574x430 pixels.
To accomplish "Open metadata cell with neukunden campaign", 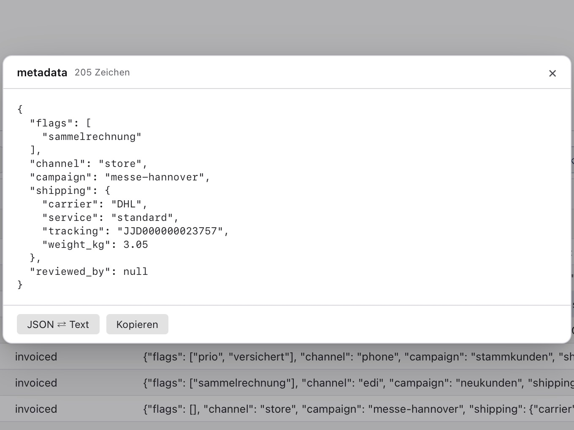I will tap(358, 383).
